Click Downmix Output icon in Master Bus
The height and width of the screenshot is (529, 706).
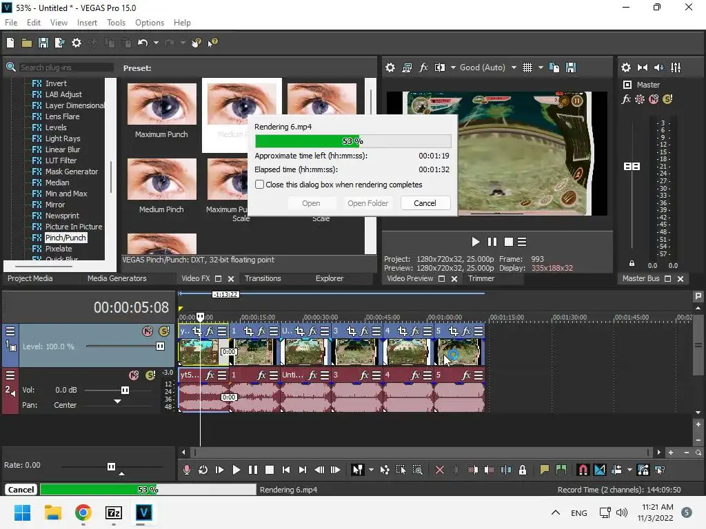(x=643, y=68)
